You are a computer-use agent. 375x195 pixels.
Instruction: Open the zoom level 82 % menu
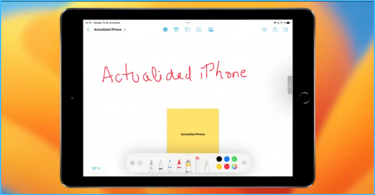point(96,168)
